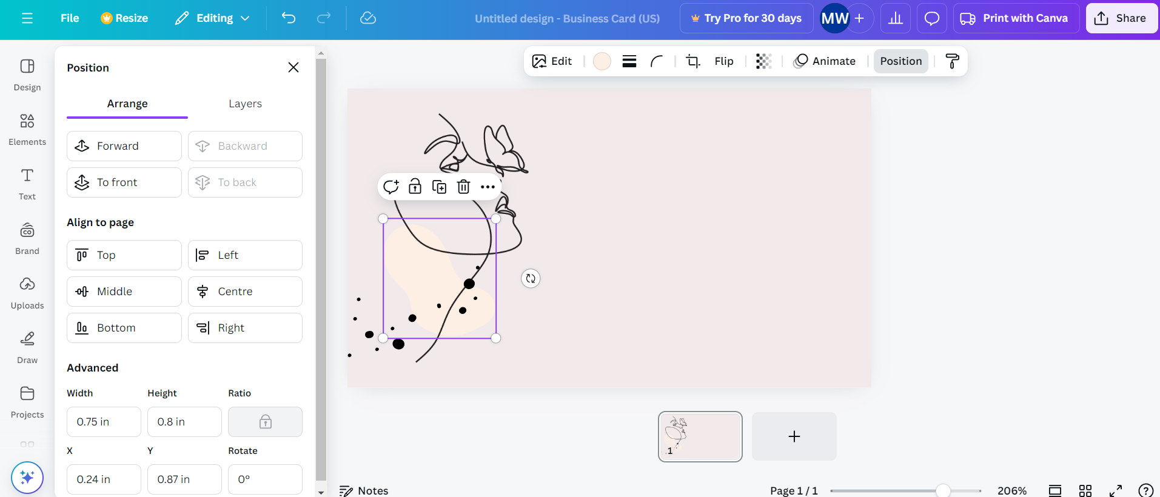
Task: Close the Position panel
Action: (293, 67)
